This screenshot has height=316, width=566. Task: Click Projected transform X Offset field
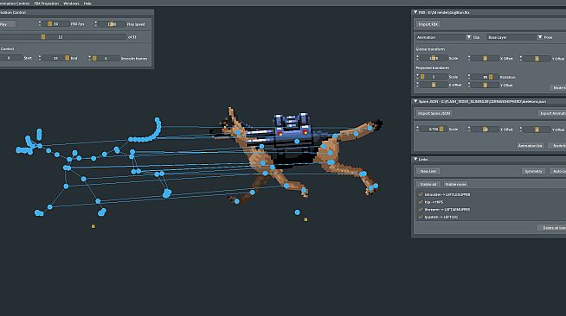click(434, 85)
